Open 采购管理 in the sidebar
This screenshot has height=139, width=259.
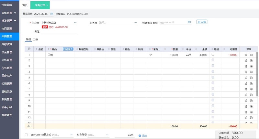click(10, 37)
